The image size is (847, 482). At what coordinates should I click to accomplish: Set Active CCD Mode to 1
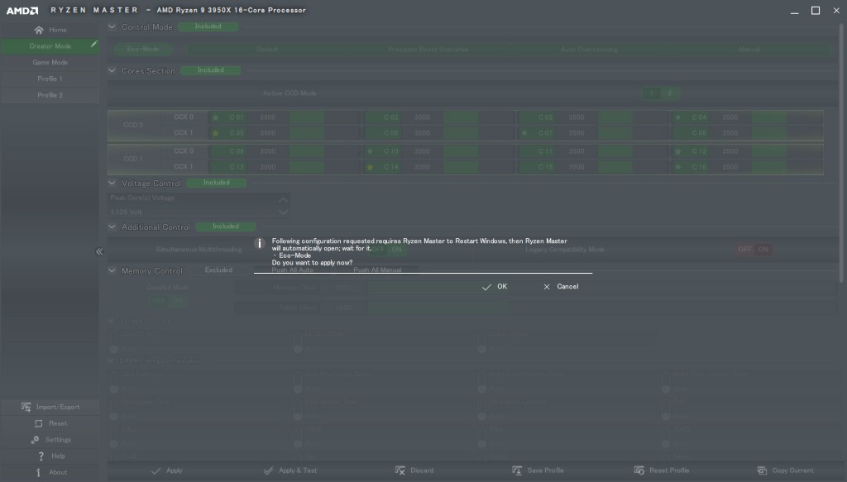[652, 93]
